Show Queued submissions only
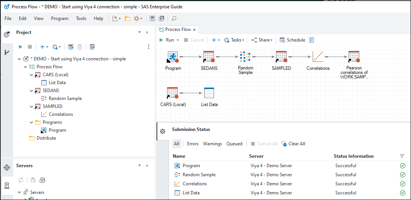 (234, 144)
